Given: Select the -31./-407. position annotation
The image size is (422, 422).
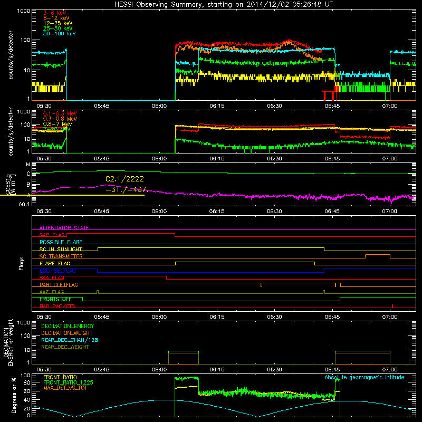Looking at the screenshot, I should 126,189.
